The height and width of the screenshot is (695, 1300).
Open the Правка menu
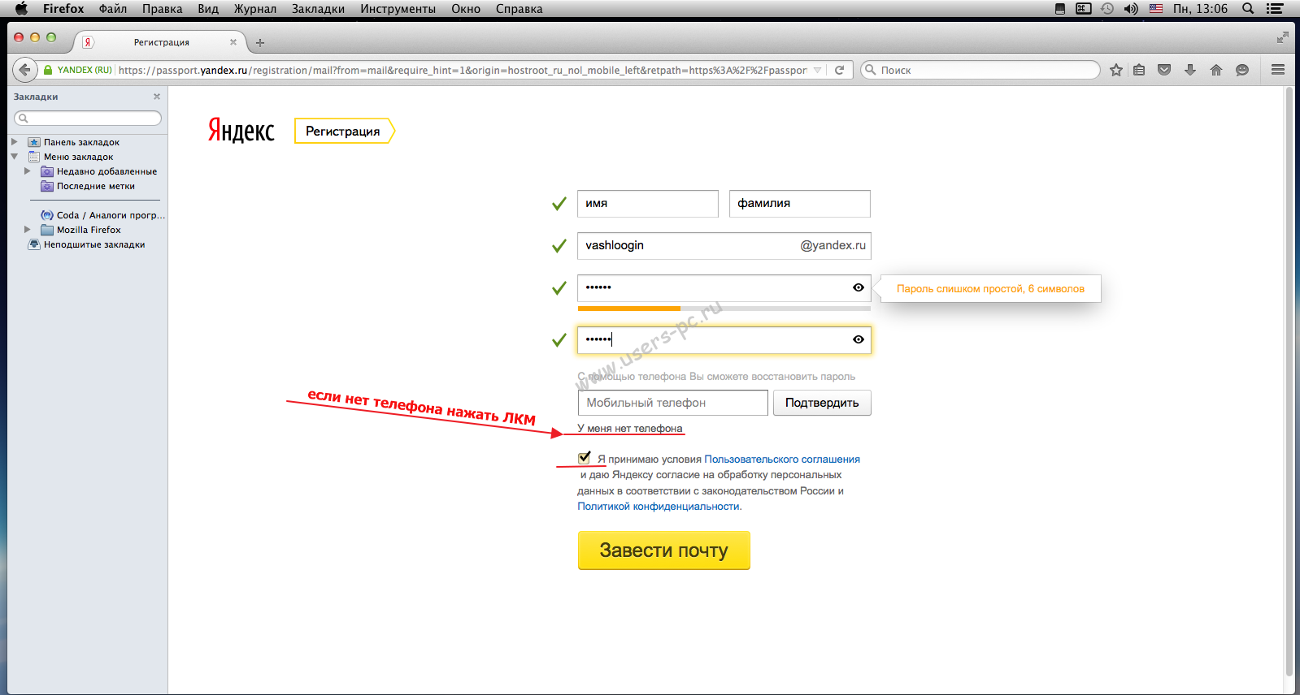coord(162,9)
